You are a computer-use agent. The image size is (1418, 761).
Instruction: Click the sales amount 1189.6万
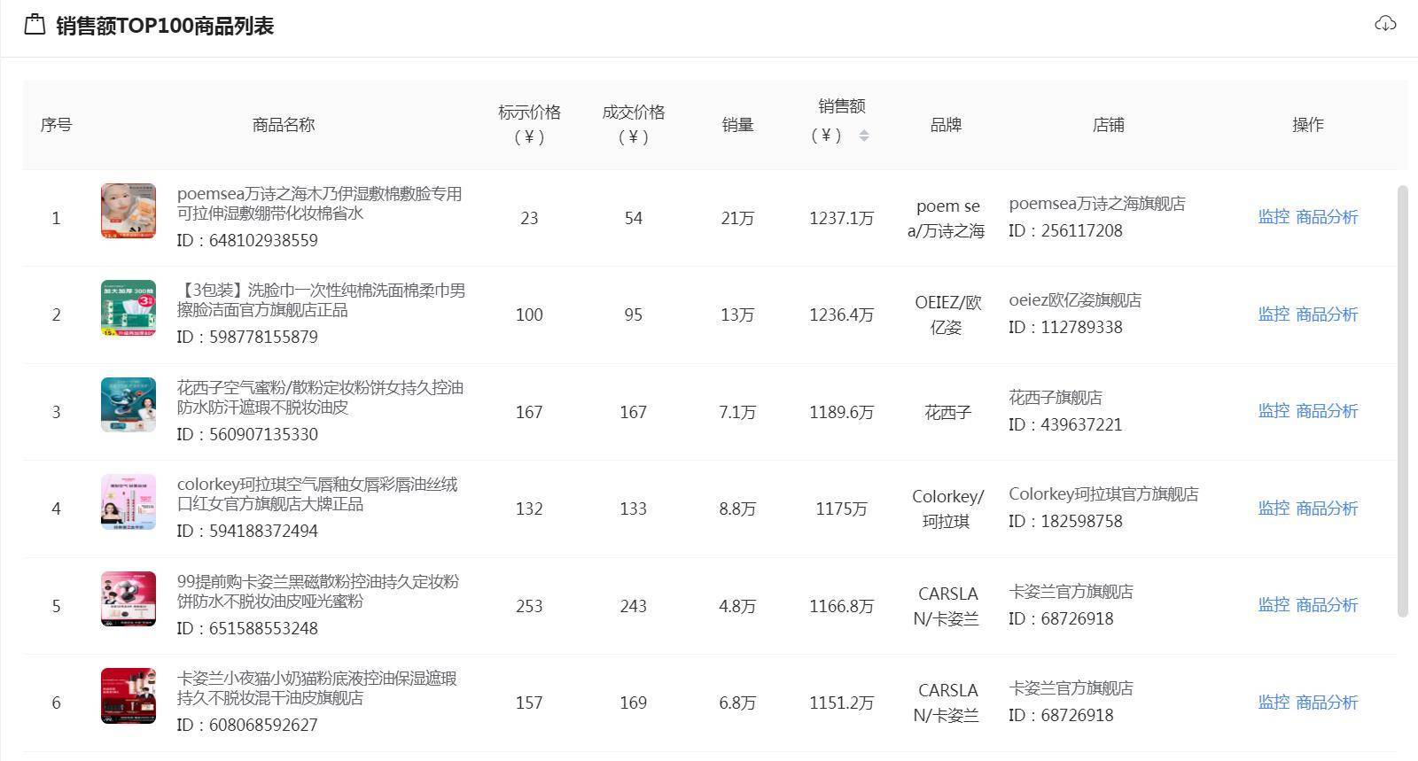[x=841, y=412]
